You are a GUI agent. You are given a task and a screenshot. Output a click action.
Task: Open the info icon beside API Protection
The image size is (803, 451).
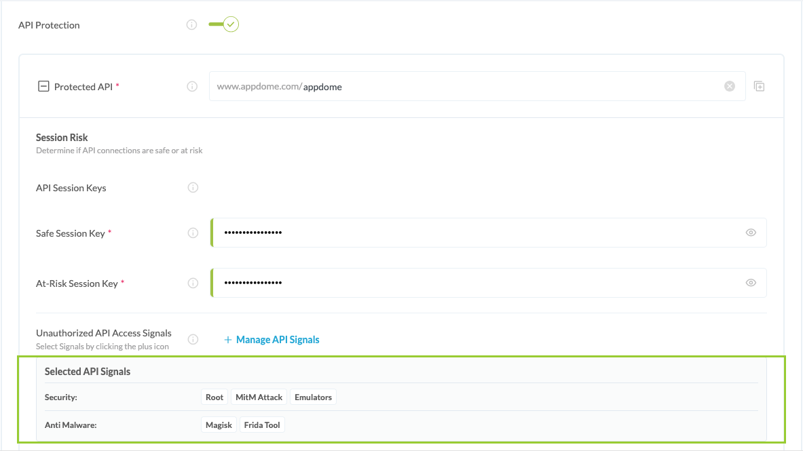click(x=191, y=24)
